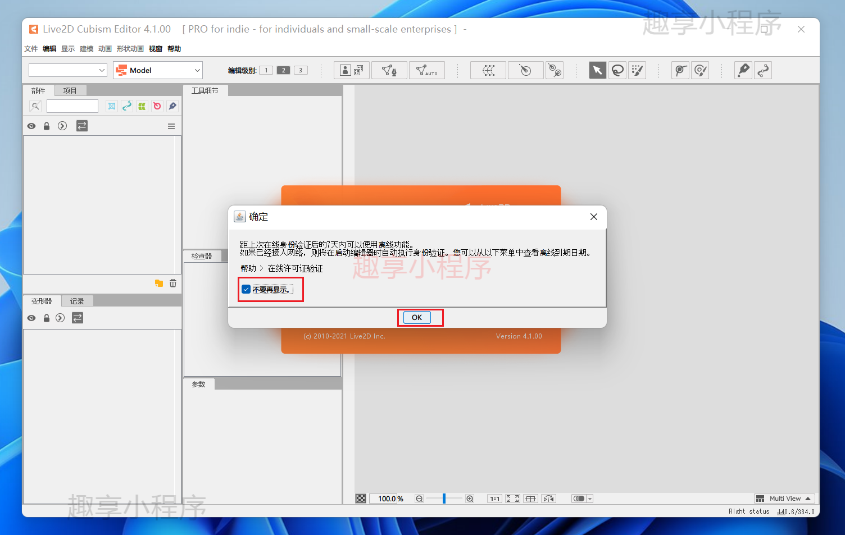Viewport: 845px width, 535px height.
Task: Click the trash delete icon in parts panel
Action: click(173, 283)
